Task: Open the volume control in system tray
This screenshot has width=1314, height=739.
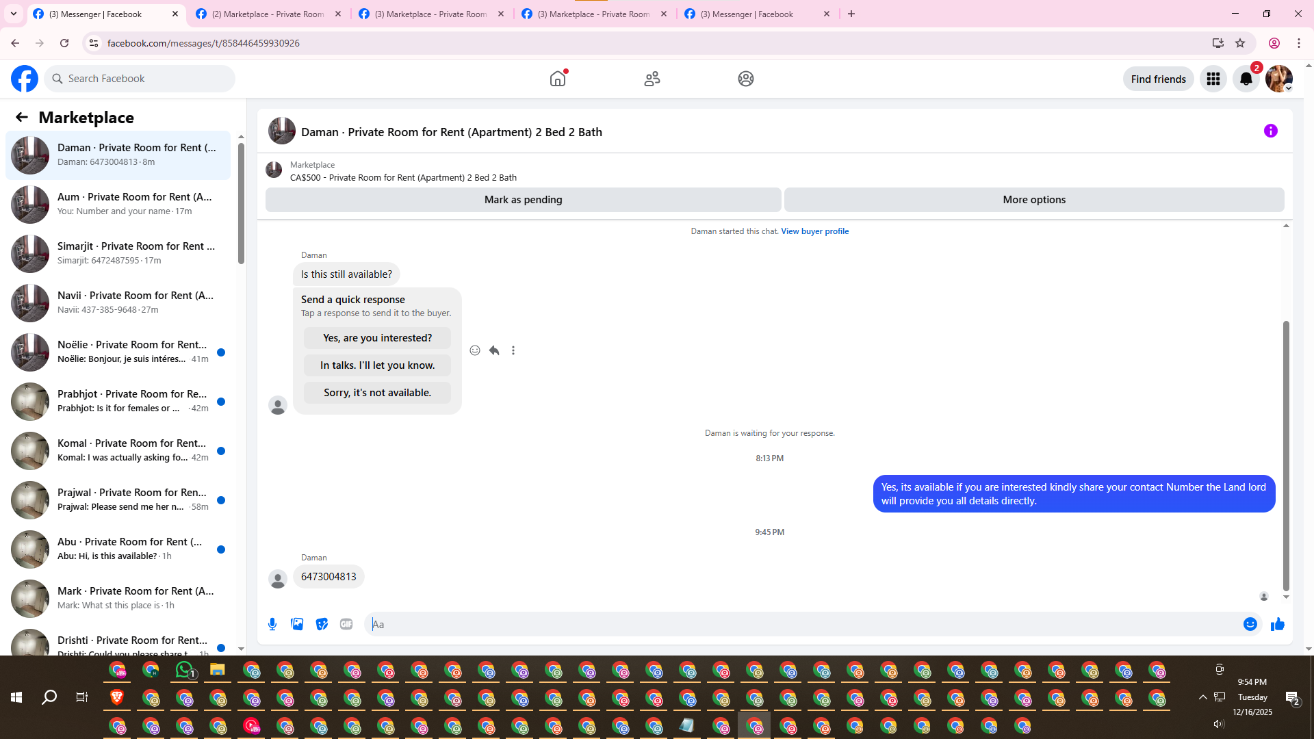Action: (x=1219, y=724)
